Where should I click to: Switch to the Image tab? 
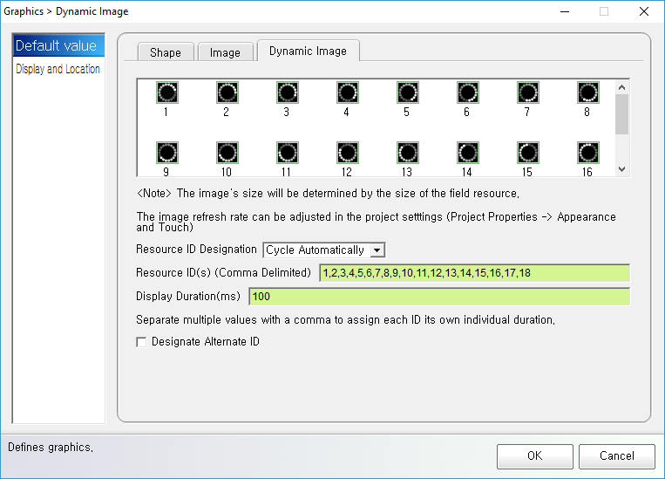225,52
